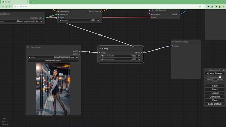Open the image filename combo box
226x127 pixels.
[x=53, y=57]
